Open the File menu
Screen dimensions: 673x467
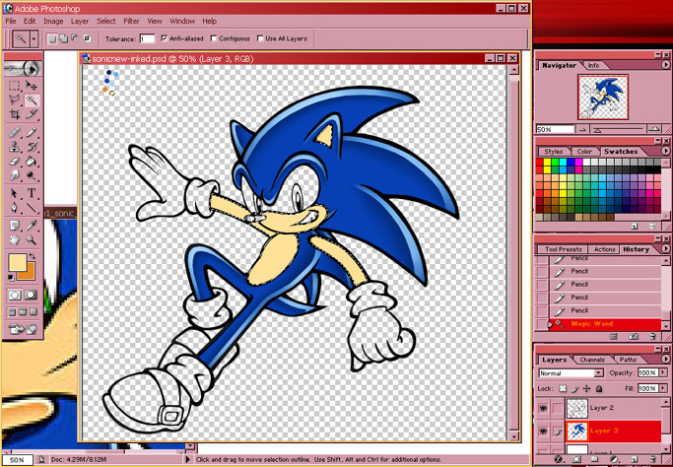(x=10, y=21)
